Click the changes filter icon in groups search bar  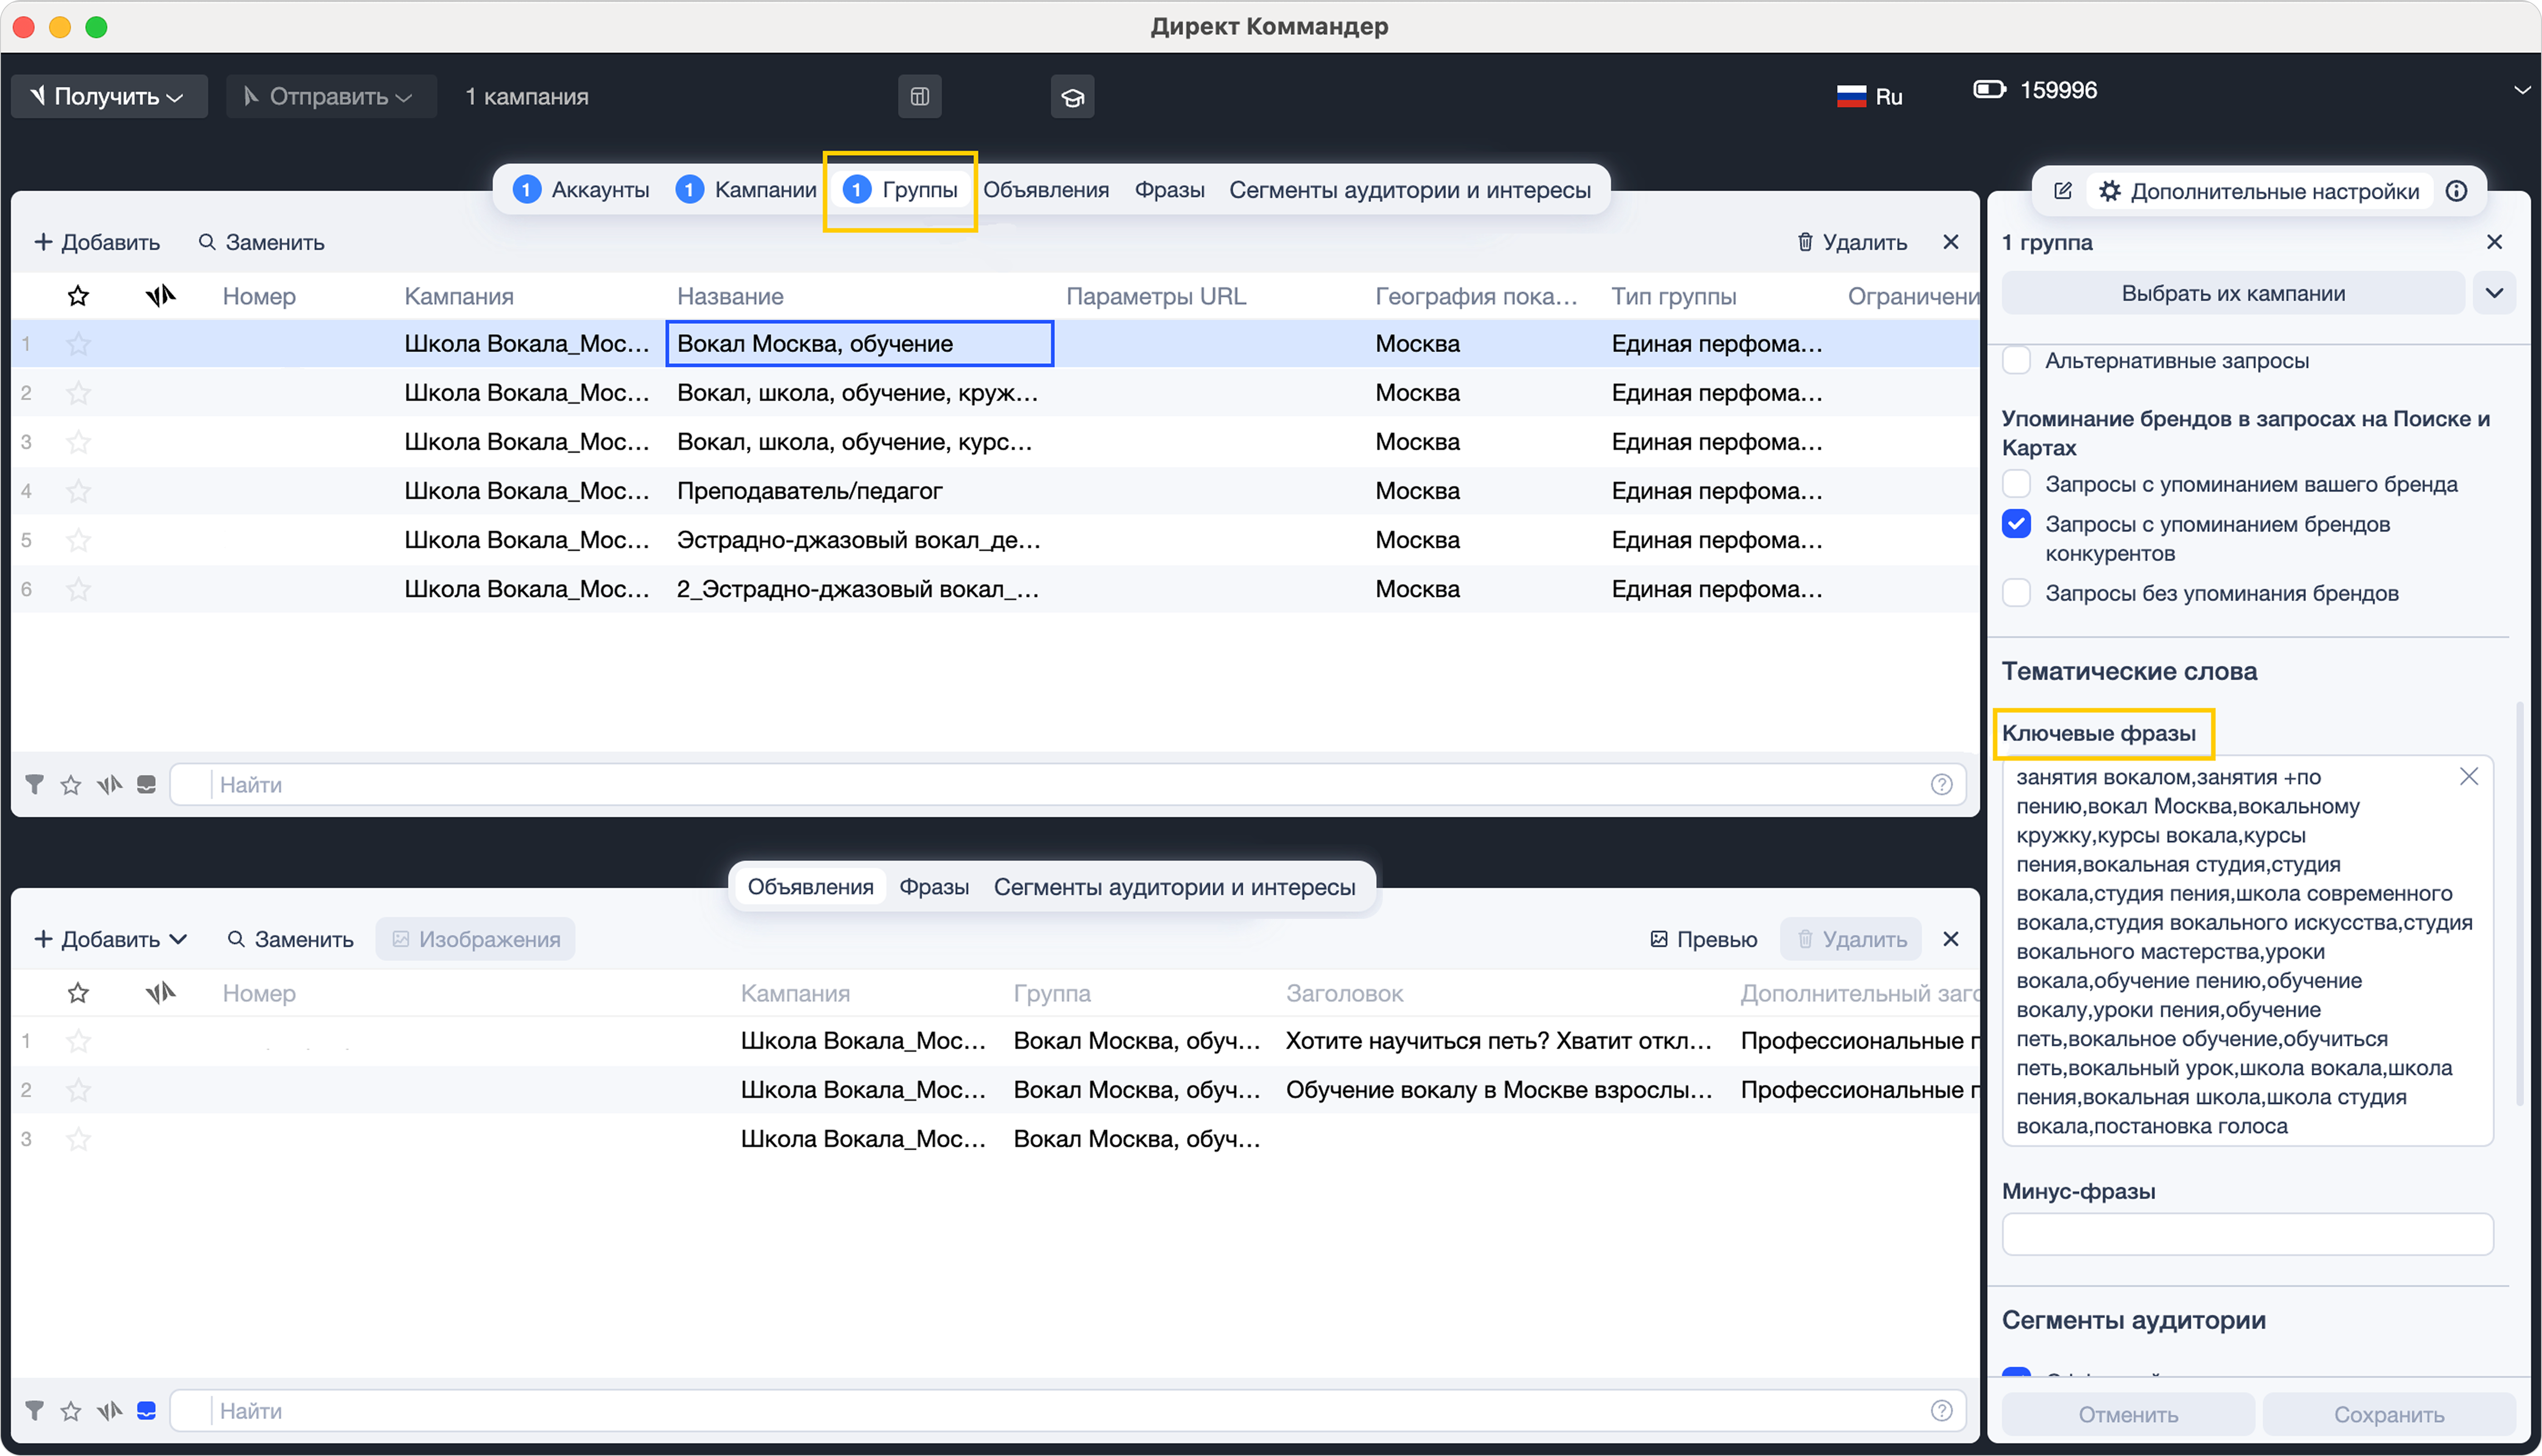point(109,785)
